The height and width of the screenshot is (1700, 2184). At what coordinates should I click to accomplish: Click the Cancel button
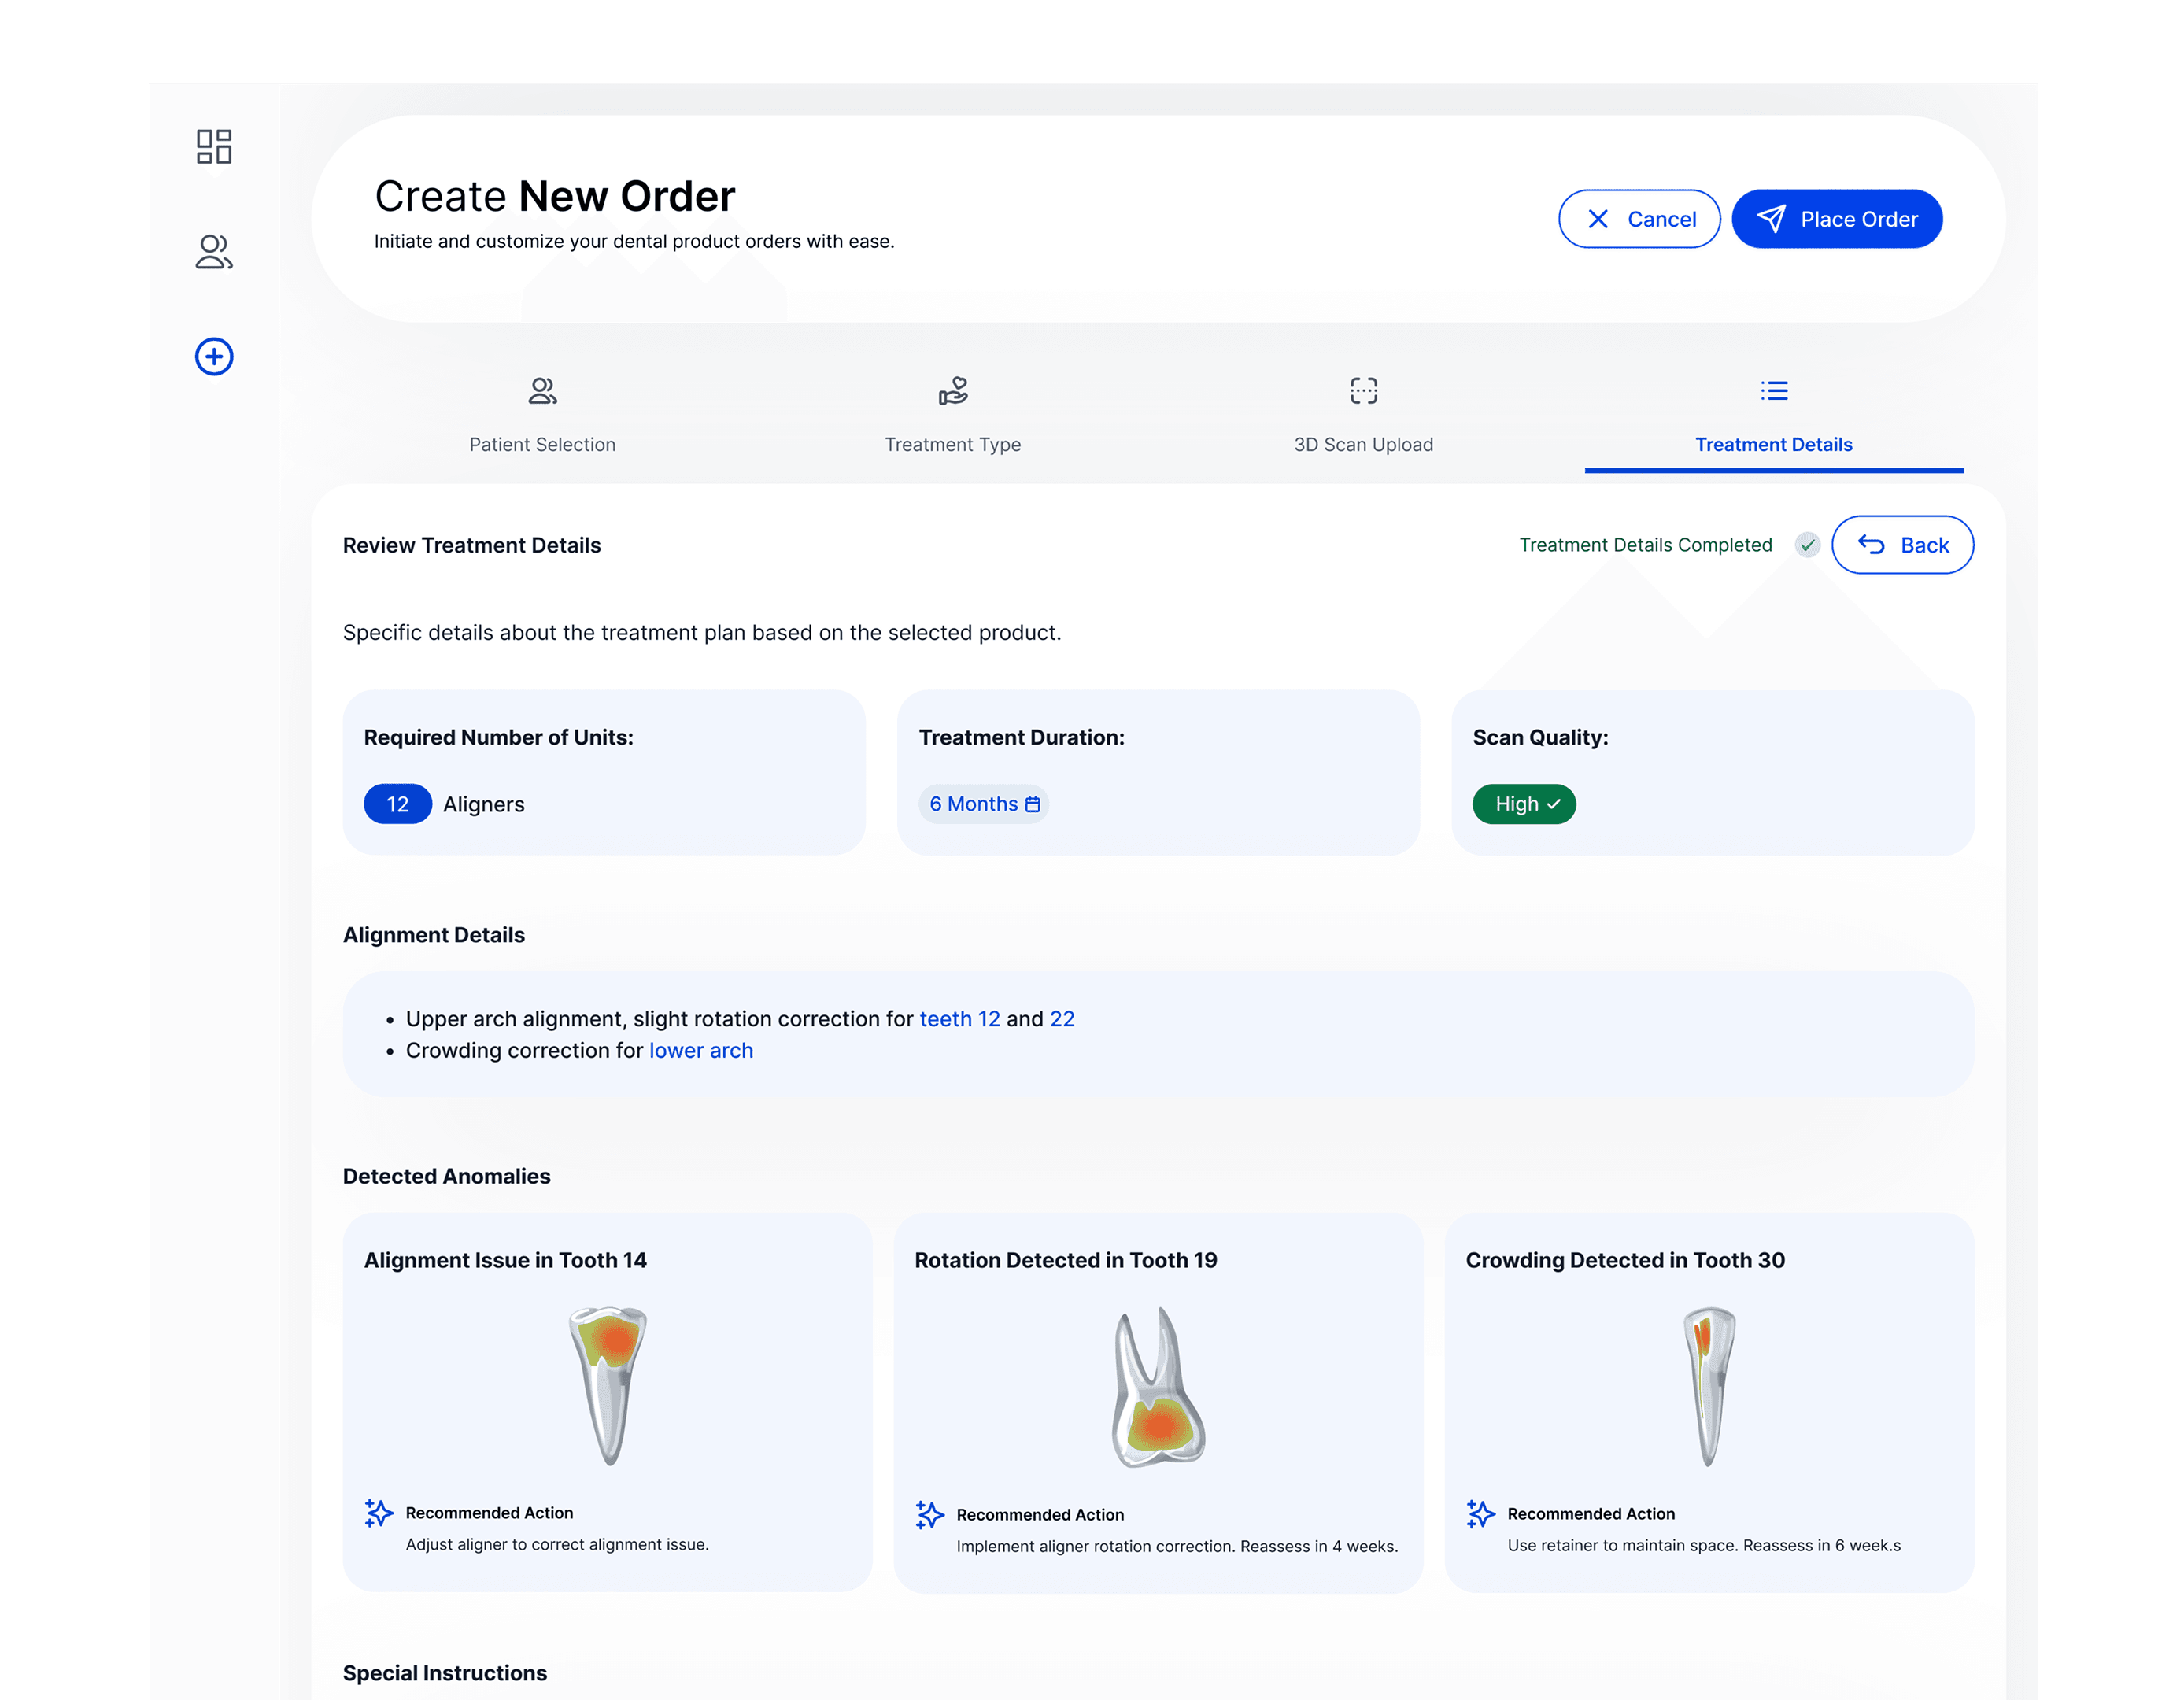[1639, 219]
